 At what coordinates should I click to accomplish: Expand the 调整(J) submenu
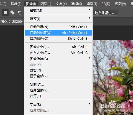click(x=58, y=19)
